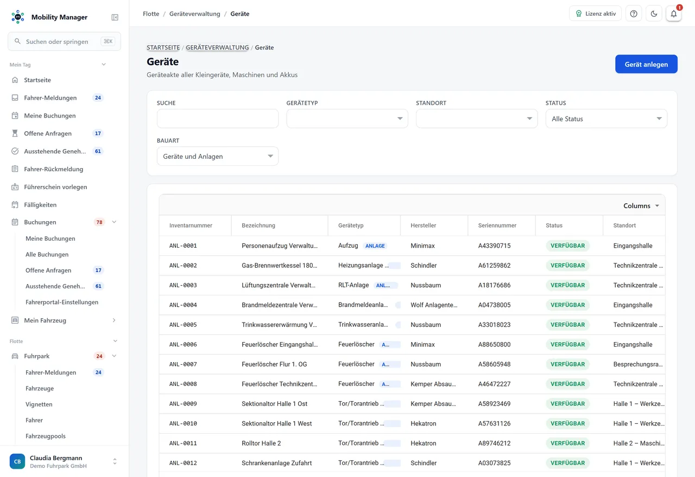The image size is (695, 477).
Task: Collapse the Buchungen section chevron
Action: 114,222
